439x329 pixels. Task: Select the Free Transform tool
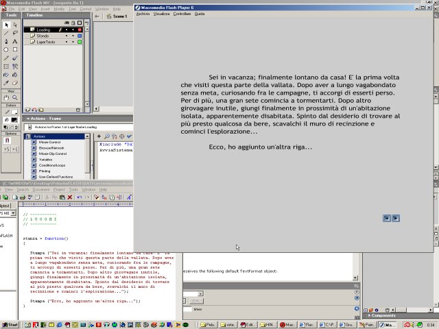click(6, 66)
